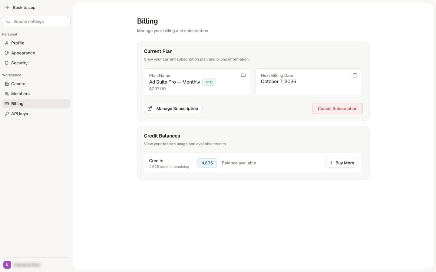Click the Trial badge
Screen dimensions: 436x272
click(209, 82)
